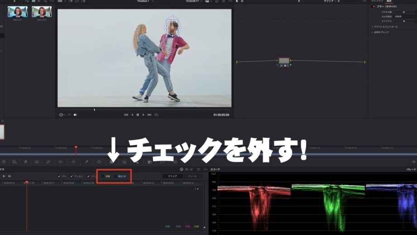Open the eyedropper Qualifier palette icon
The image size is (417, 235).
[x=86, y=162]
